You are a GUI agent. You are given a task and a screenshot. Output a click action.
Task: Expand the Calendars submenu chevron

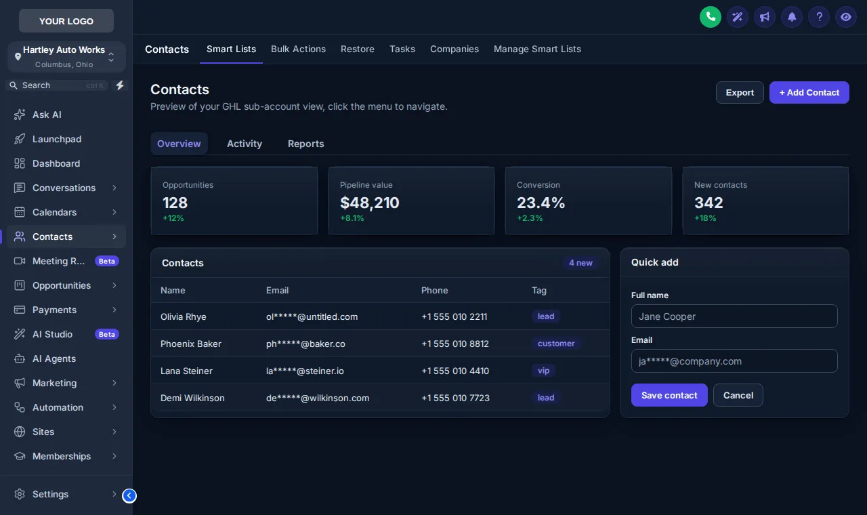point(114,212)
